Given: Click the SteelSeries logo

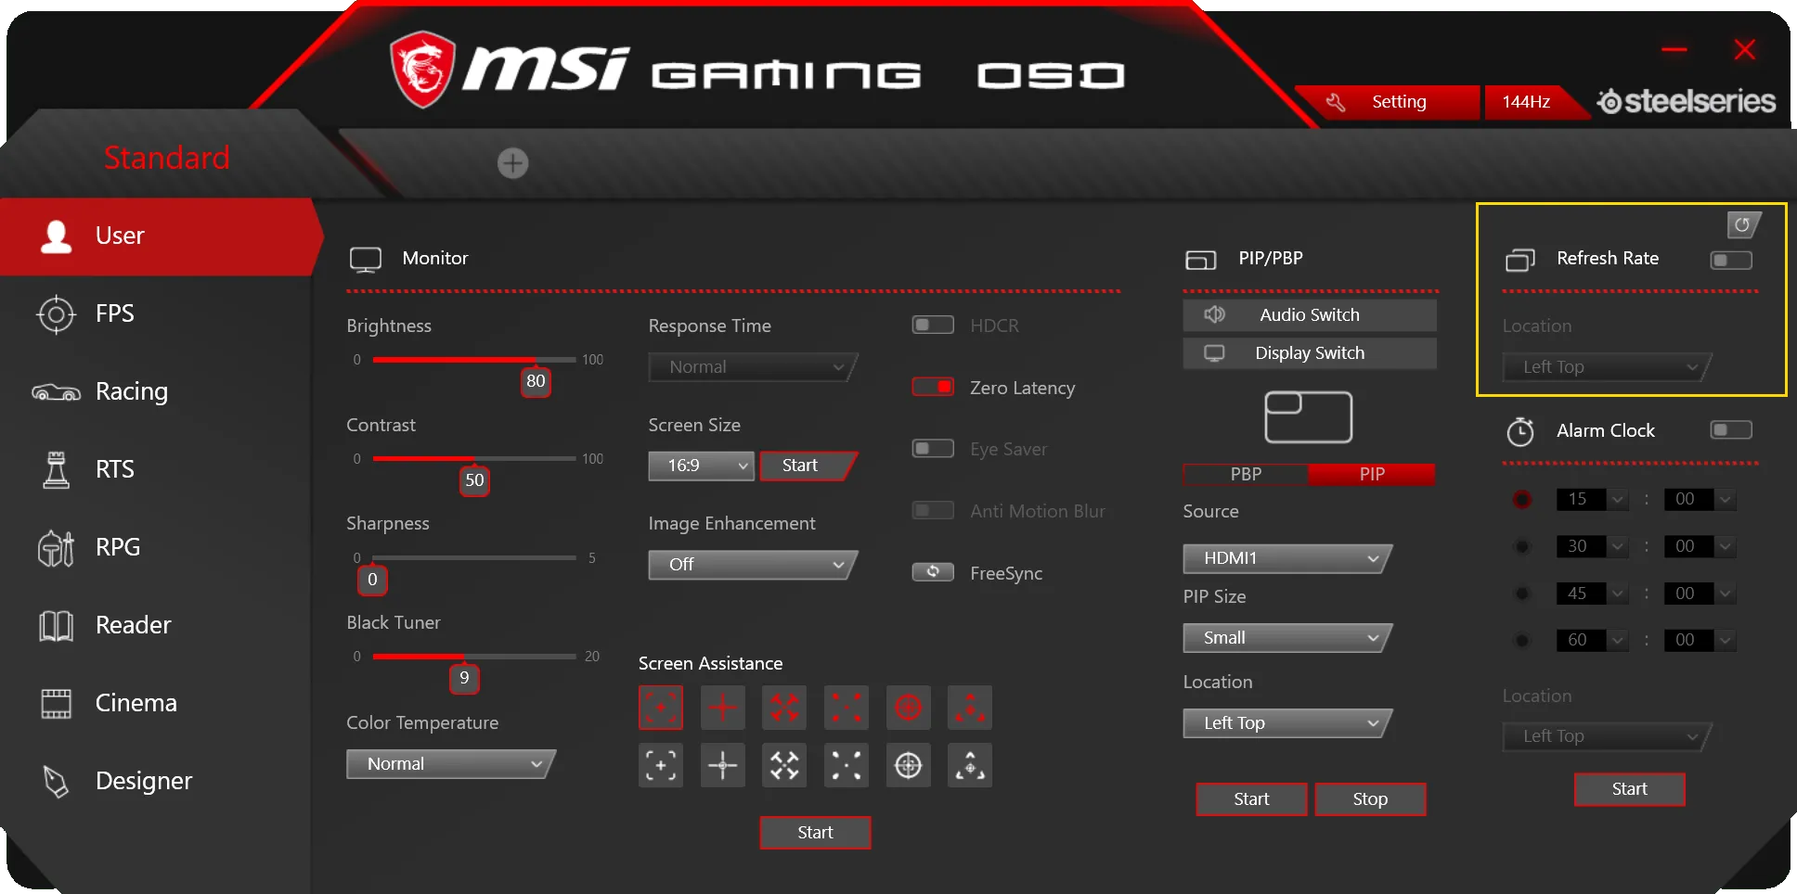Looking at the screenshot, I should 1686,101.
